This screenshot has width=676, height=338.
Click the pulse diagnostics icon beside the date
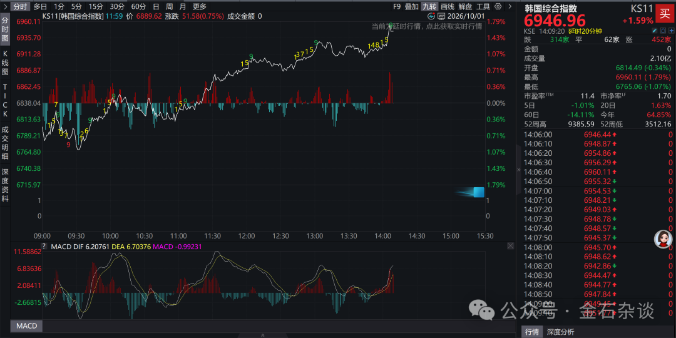(431, 16)
